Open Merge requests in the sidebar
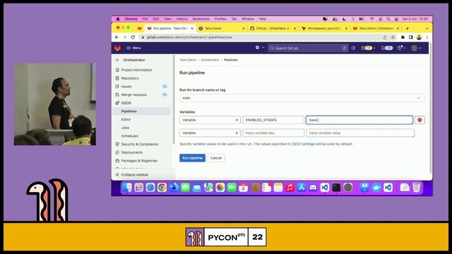The height and width of the screenshot is (254, 452). tap(133, 95)
